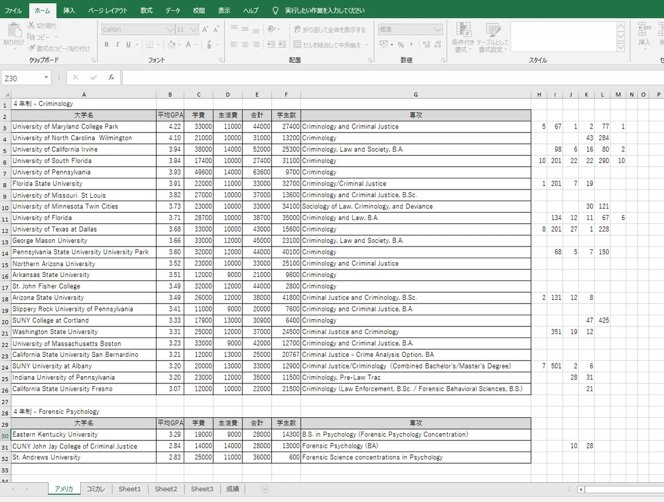Click the New Sheet plus button
Viewport: 664px width, 502px height.
(x=265, y=489)
